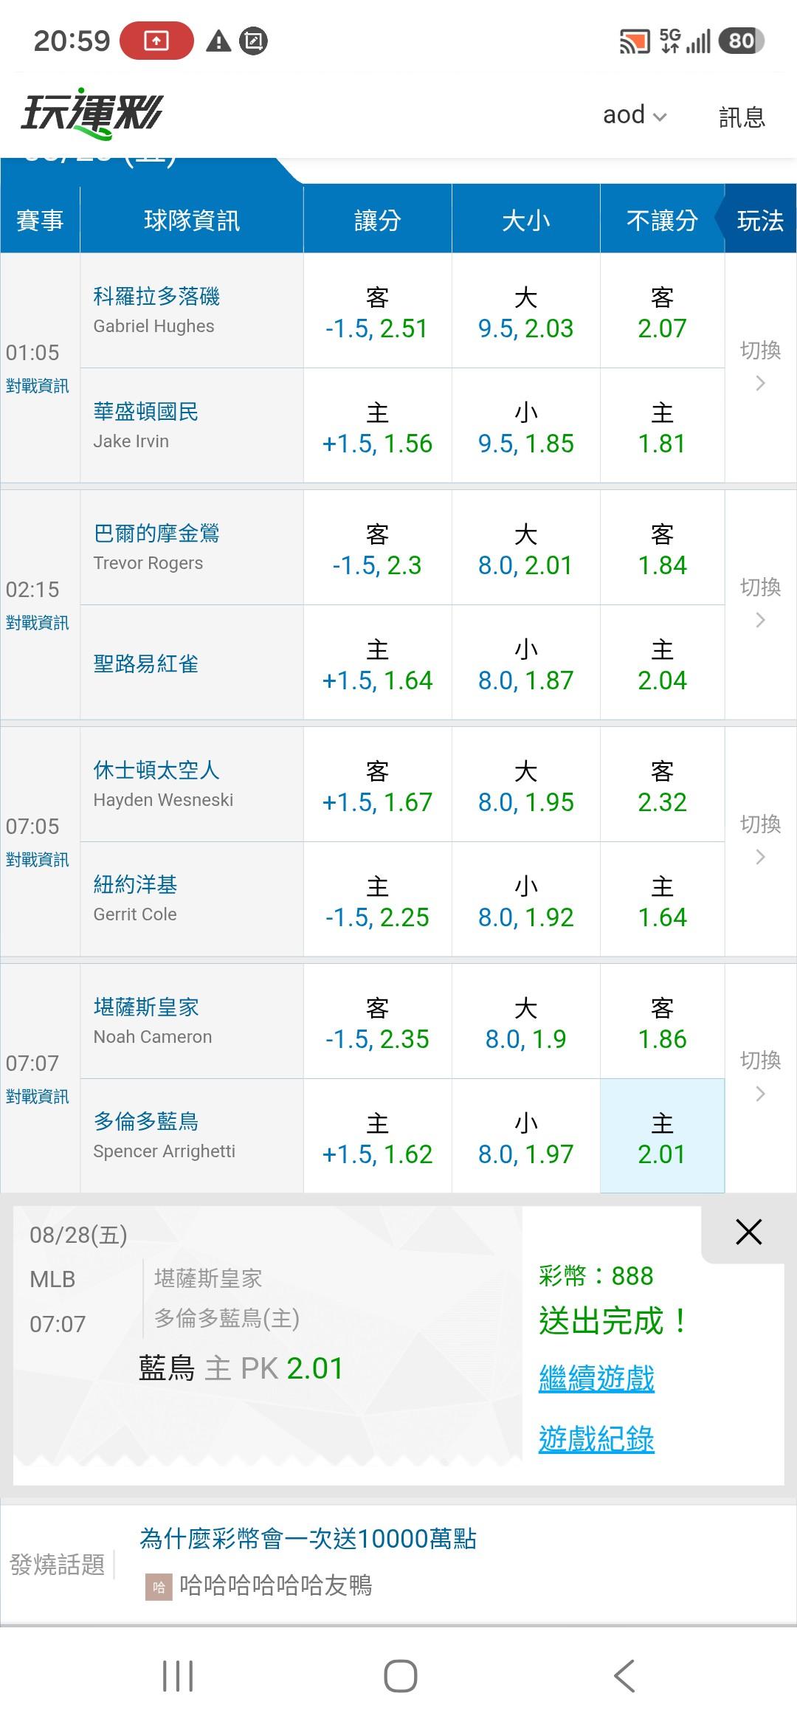Select the 玩法 column tab
This screenshot has height=1727, width=797.
(760, 220)
